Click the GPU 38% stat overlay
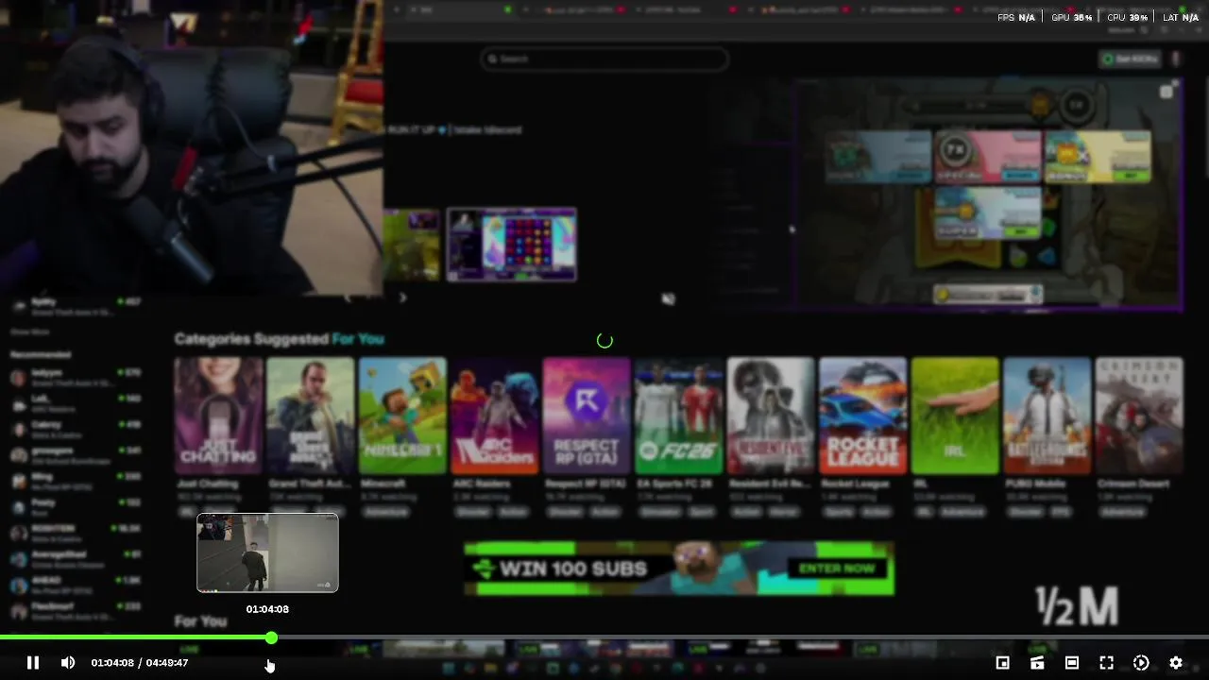Image resolution: width=1209 pixels, height=680 pixels. [1072, 18]
